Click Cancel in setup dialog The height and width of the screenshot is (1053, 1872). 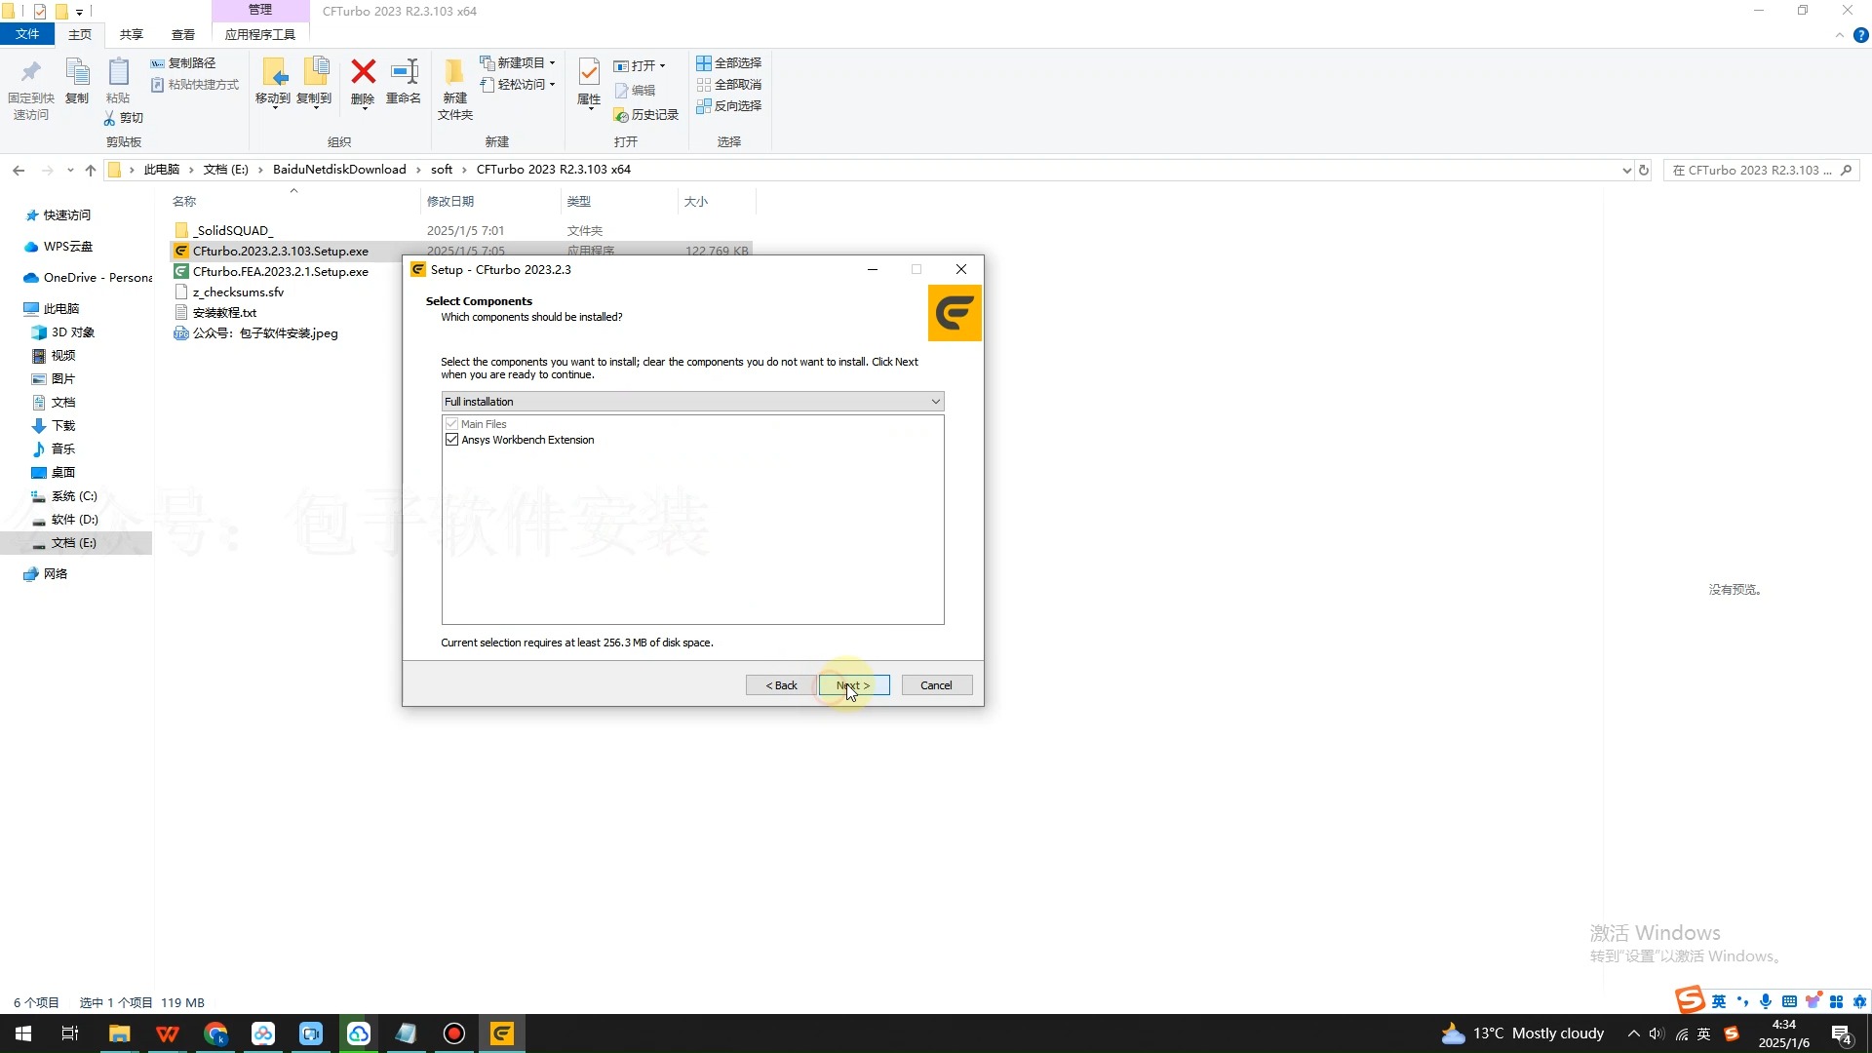pos(936,685)
